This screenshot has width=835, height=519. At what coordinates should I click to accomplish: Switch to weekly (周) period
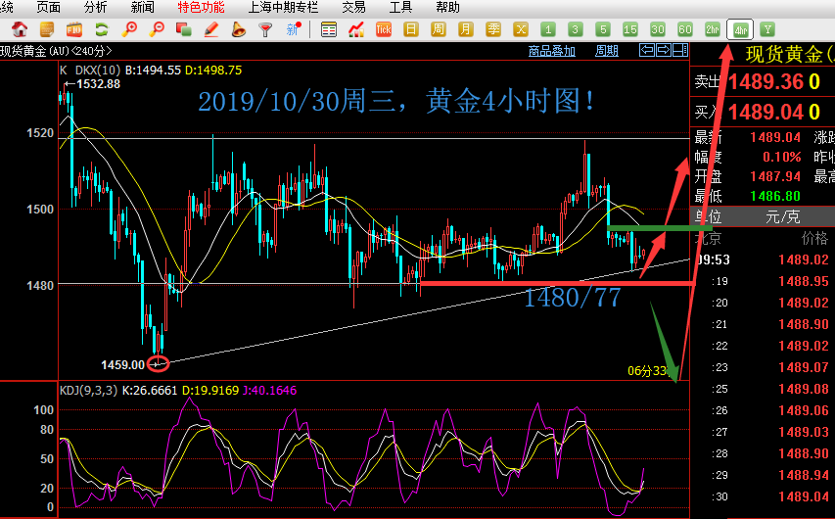(x=439, y=29)
